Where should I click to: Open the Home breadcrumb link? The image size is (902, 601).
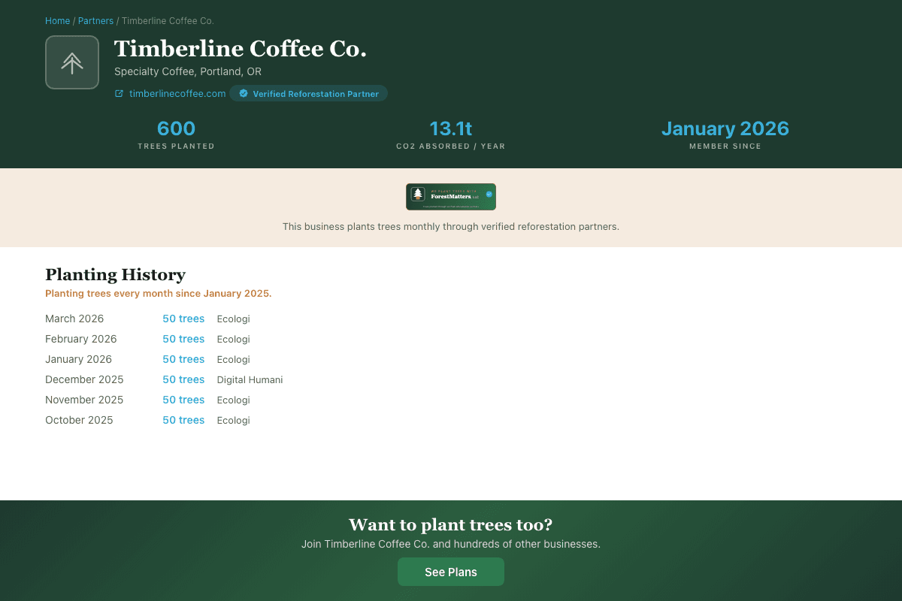pos(57,20)
